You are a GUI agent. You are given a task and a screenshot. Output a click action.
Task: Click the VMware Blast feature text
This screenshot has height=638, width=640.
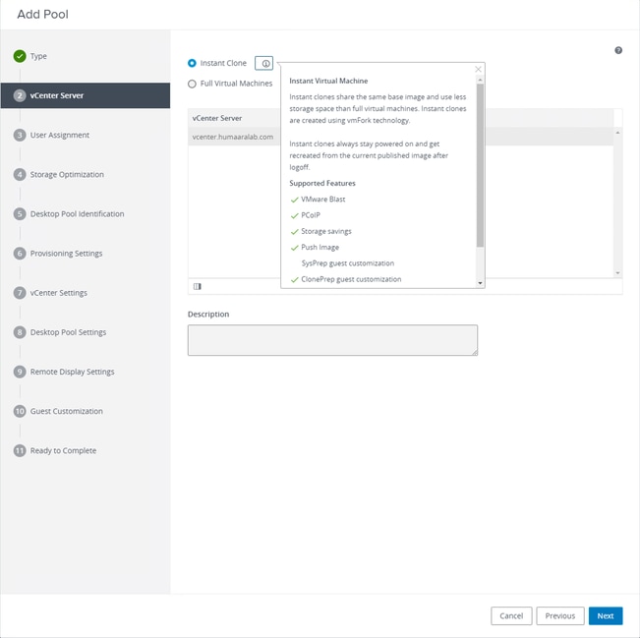click(322, 200)
